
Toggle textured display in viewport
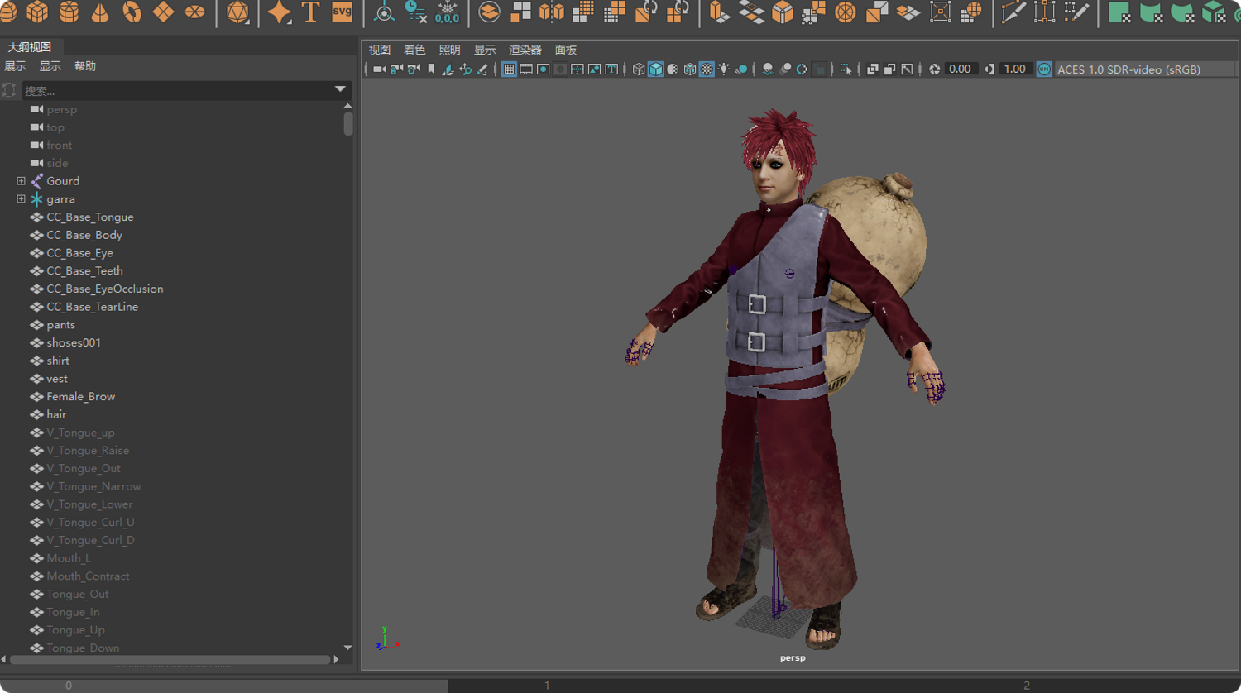pos(707,69)
